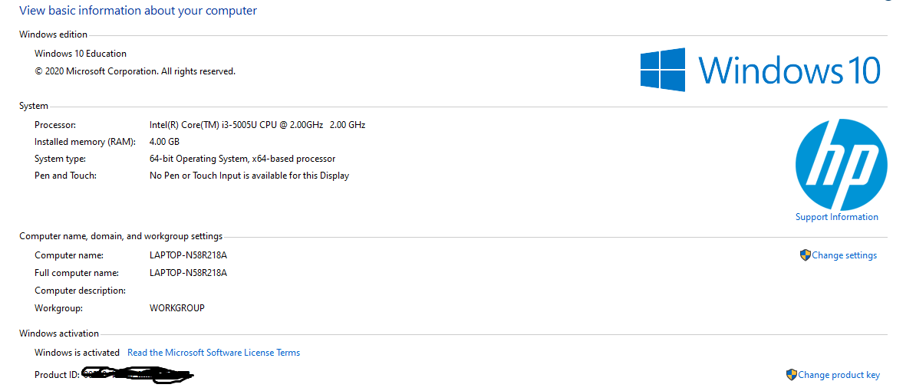Viewport: 916px width, 391px height.
Task: Click the System section heading
Action: [x=34, y=107]
